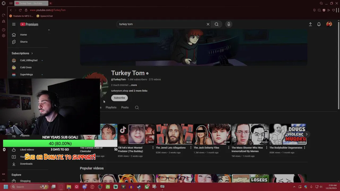Viewport: 340px width, 191px height.
Task: Click the Windows taskbar search box
Action: click(30, 187)
